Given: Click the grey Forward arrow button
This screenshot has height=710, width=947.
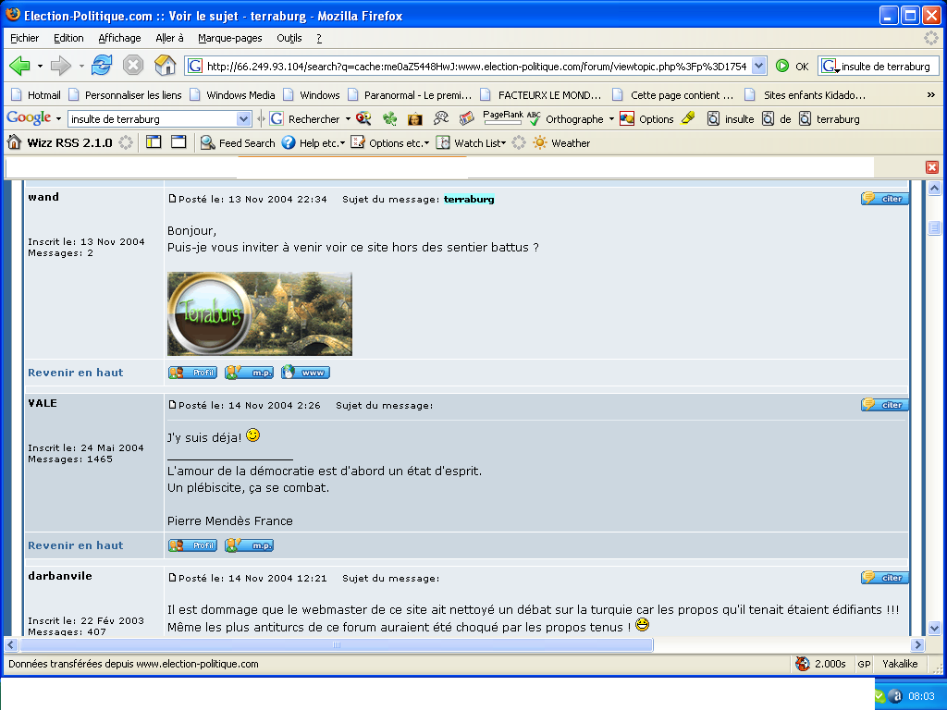Looking at the screenshot, I should [x=60, y=66].
